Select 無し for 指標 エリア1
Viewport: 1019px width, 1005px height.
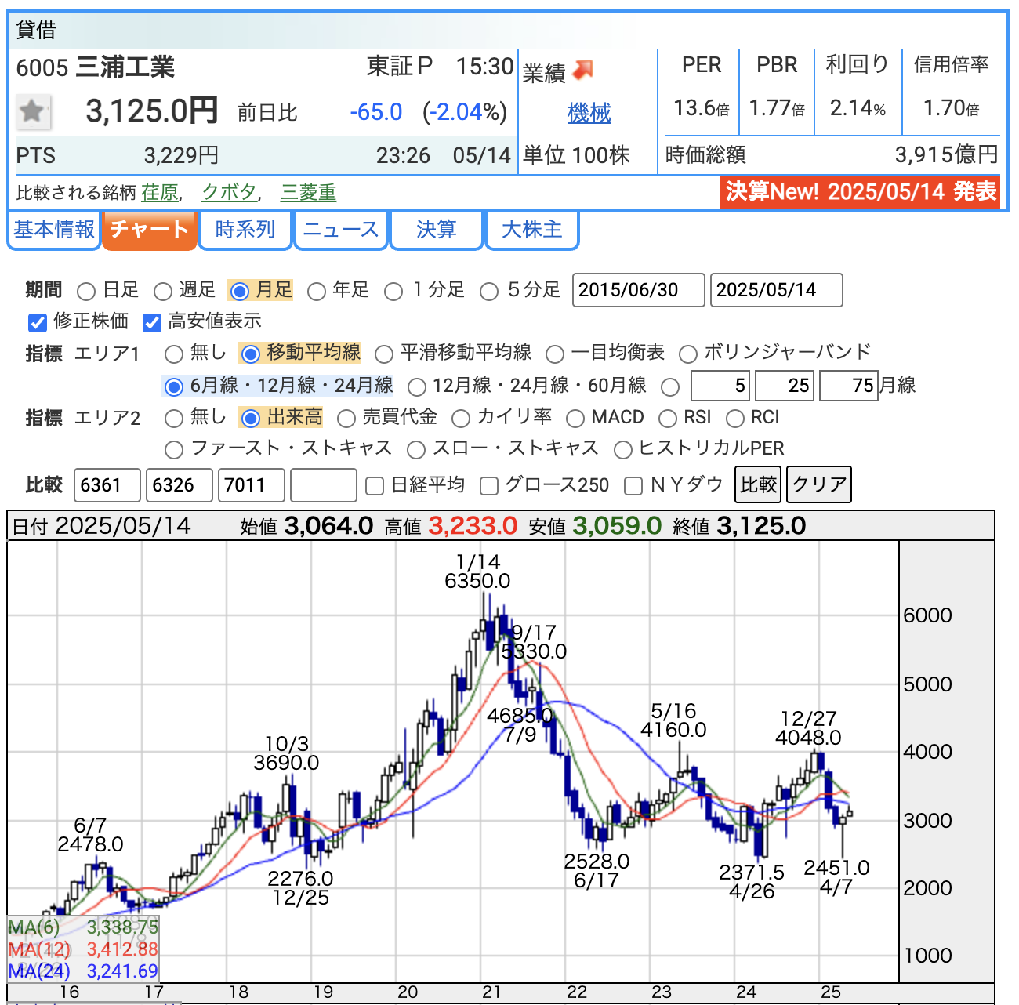(x=174, y=354)
